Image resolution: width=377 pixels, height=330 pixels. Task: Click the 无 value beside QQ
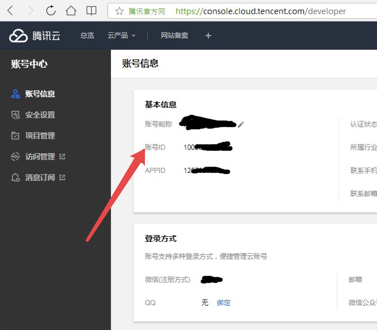(x=205, y=303)
